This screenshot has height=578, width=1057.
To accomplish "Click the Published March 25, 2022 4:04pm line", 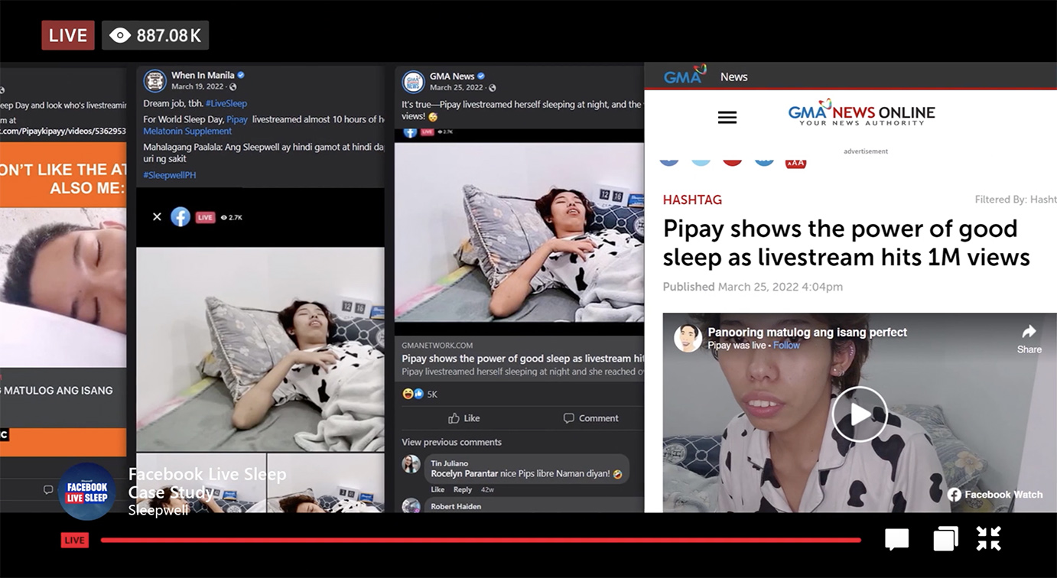I will click(x=753, y=287).
